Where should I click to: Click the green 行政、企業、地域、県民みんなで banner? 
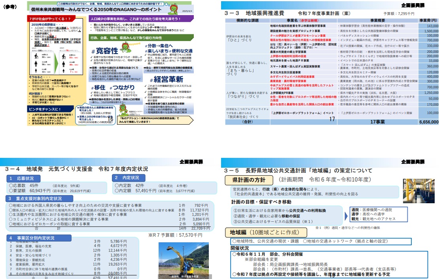pyautogui.click(x=141, y=37)
